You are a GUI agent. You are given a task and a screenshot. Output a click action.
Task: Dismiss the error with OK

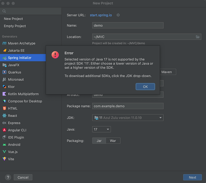[145, 87]
